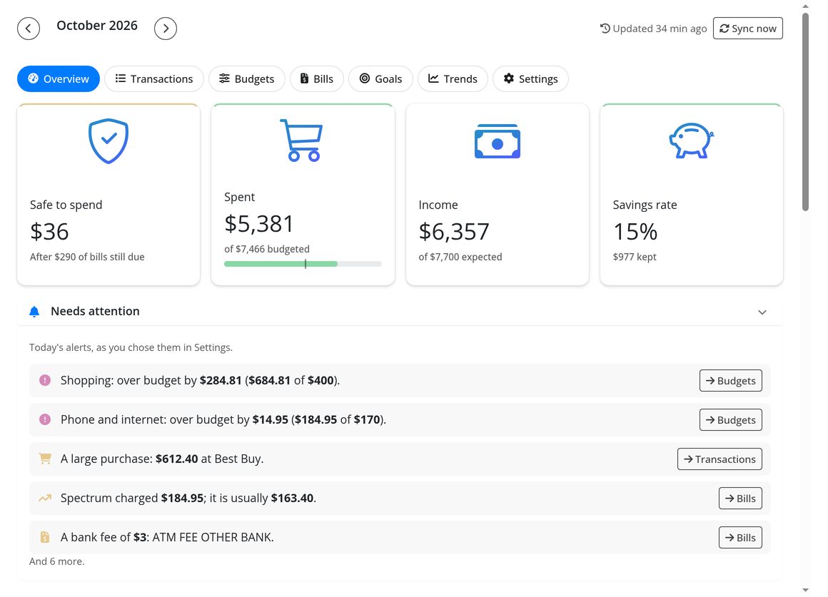The height and width of the screenshot is (597, 828).
Task: Open the Settings tab
Action: (x=530, y=78)
